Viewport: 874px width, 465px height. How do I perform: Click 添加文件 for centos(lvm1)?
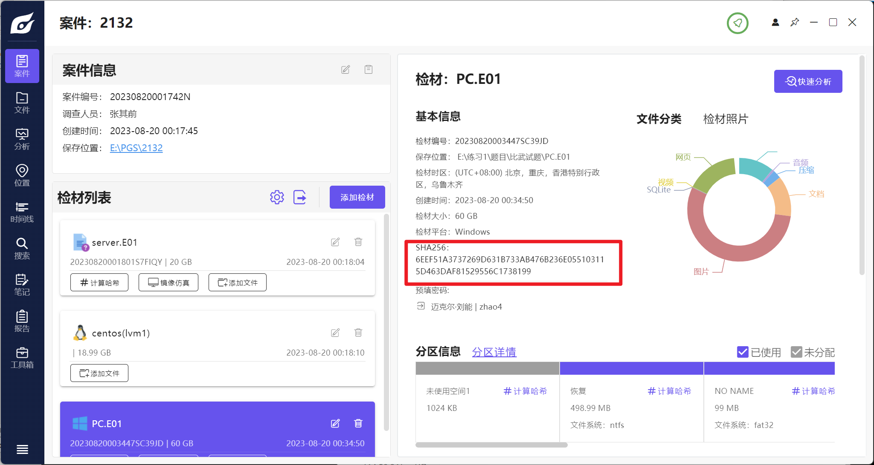point(99,373)
